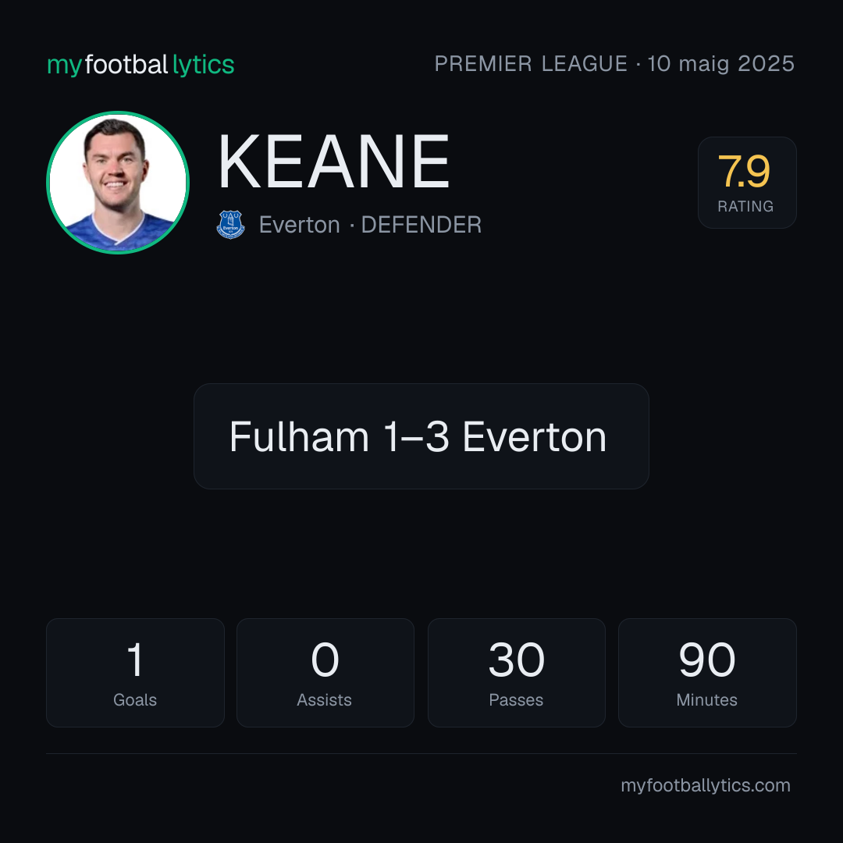
Task: Click the Assists stat tile
Action: 325,673
